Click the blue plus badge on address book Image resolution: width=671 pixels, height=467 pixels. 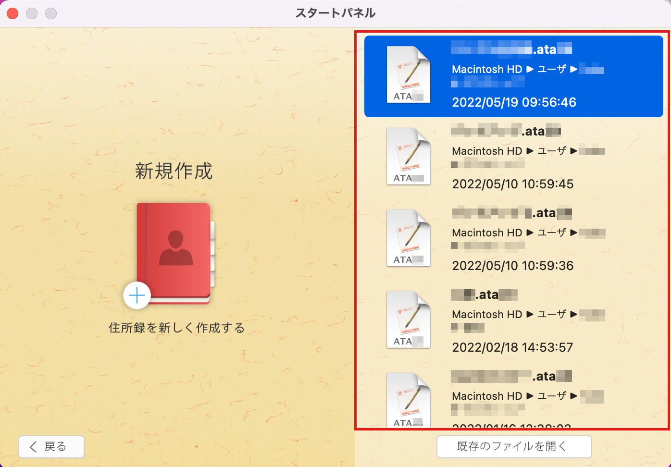pyautogui.click(x=137, y=295)
